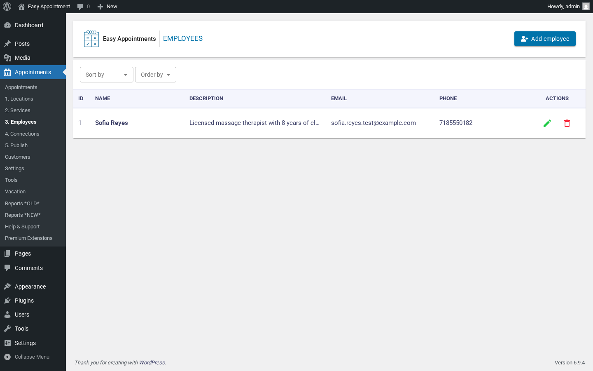Click the Sofia Reyes name cell
The width and height of the screenshot is (593, 371).
[112, 123]
